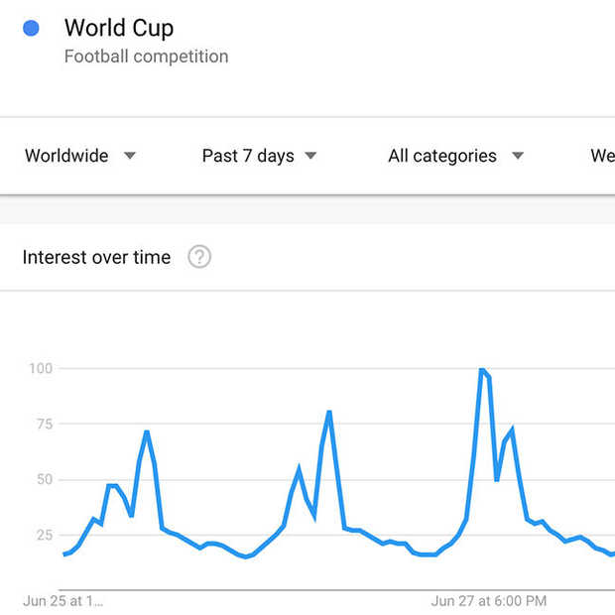This screenshot has width=615, height=615.
Task: Click the Interest over time heading
Action: click(96, 257)
